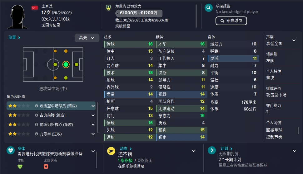Click the heart fitness icon
This screenshot has width=303, height=174.
click(11, 150)
